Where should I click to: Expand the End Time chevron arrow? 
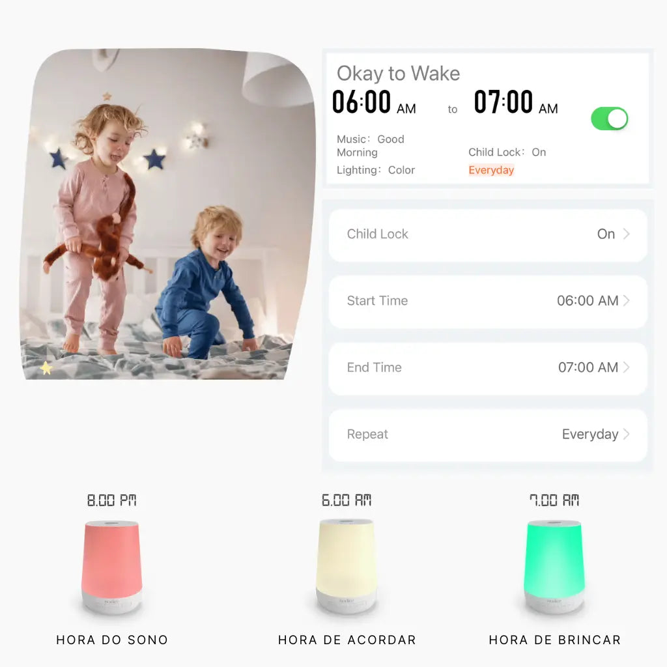[x=626, y=367]
